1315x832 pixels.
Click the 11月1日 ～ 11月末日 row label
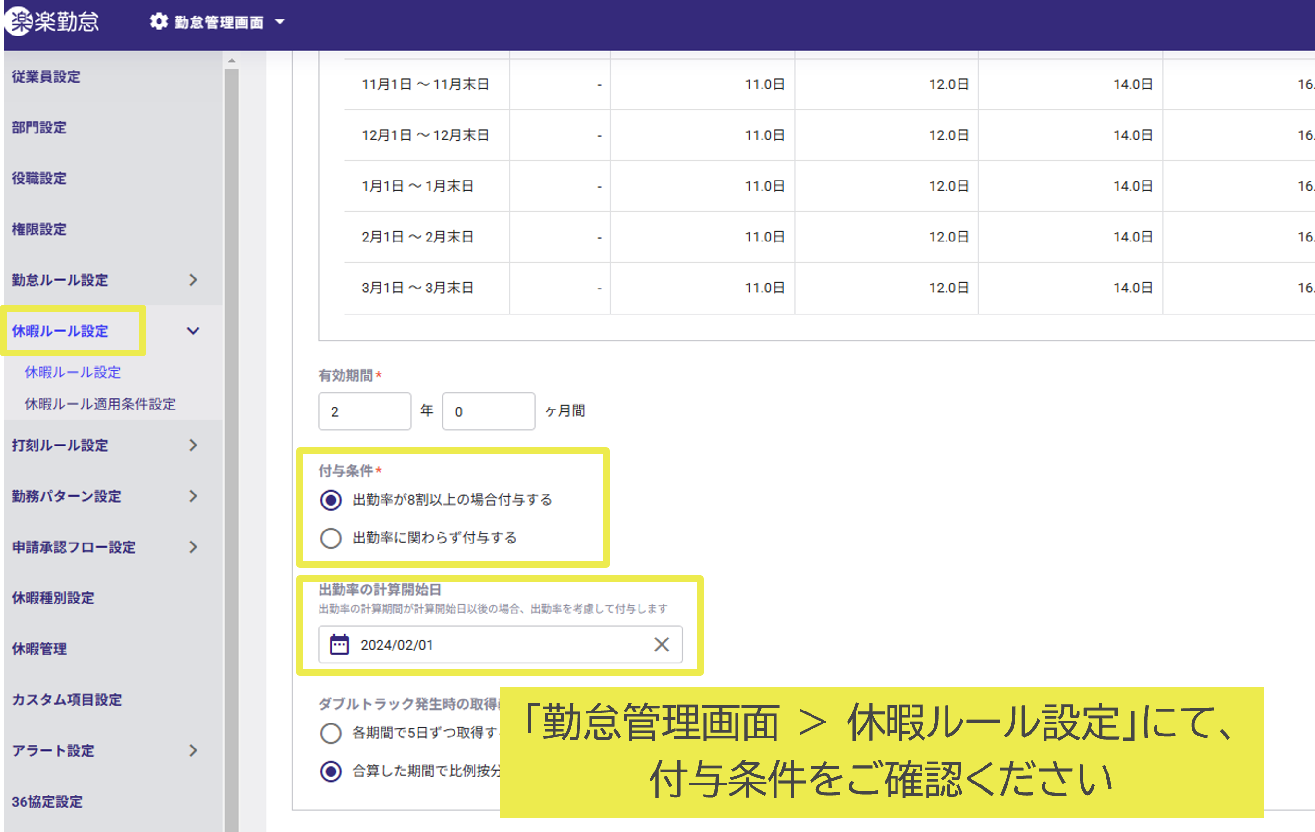pyautogui.click(x=425, y=84)
